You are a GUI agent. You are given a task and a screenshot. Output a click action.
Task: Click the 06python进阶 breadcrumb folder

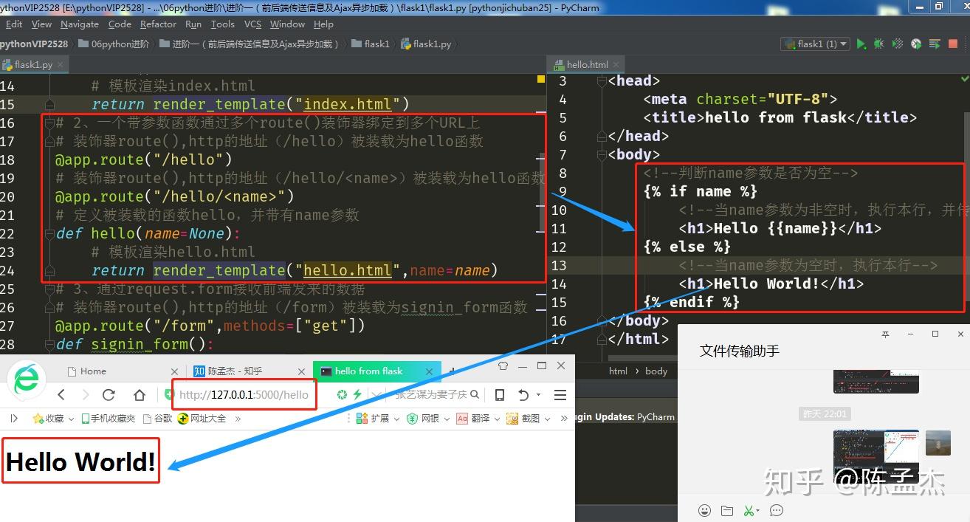click(x=114, y=44)
